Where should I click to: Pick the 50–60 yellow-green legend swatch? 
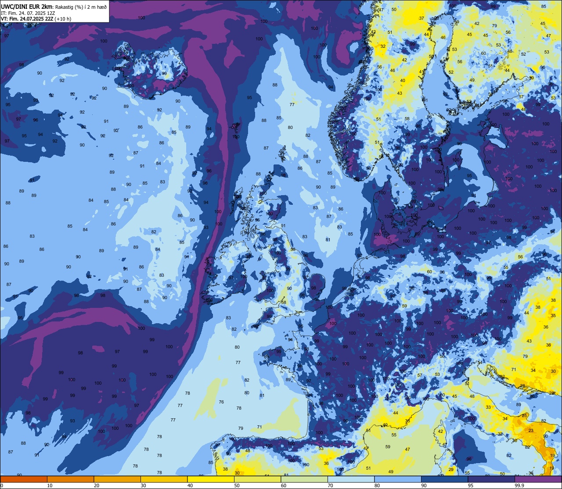click(x=257, y=479)
